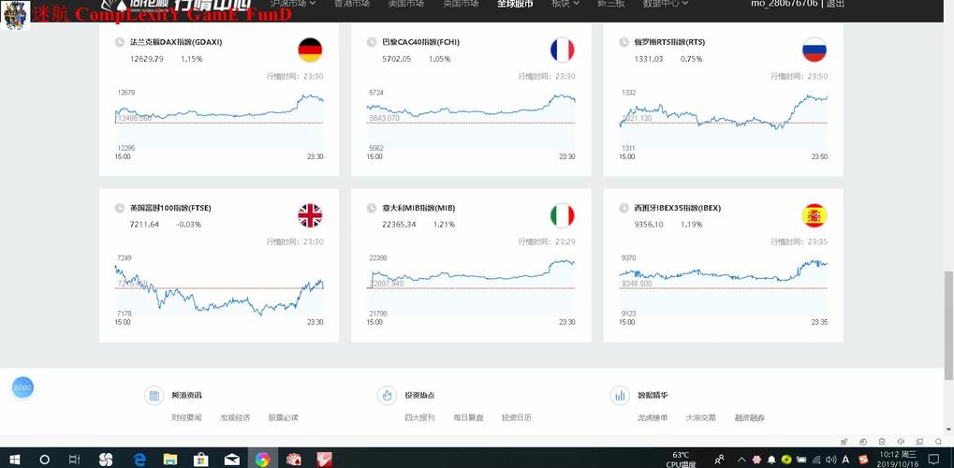Open Windows Start menu

pos(15,460)
